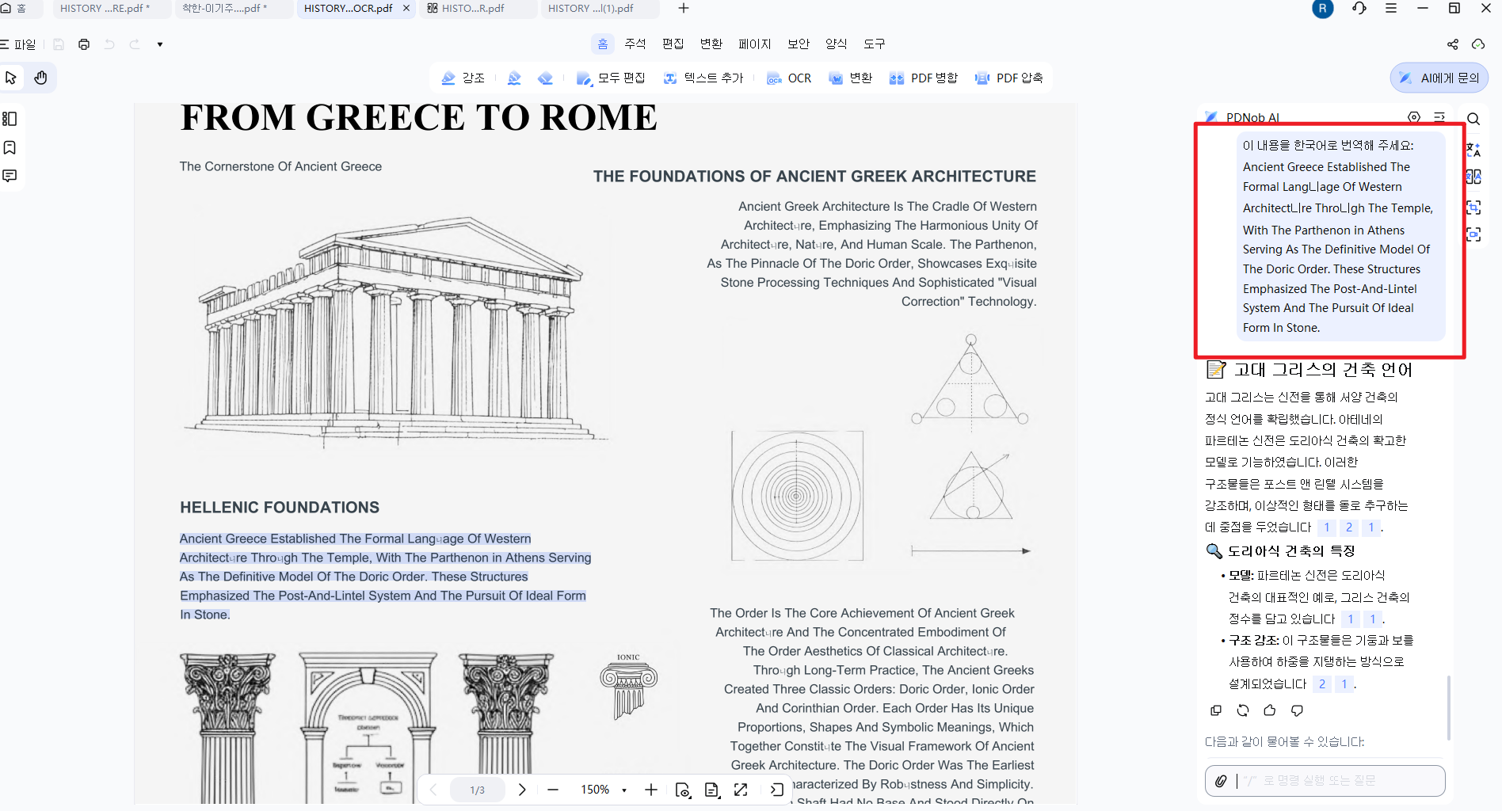The height and width of the screenshot is (811, 1502).
Task: Activate the screenshot crop tool in right sidebar
Action: [1473, 207]
